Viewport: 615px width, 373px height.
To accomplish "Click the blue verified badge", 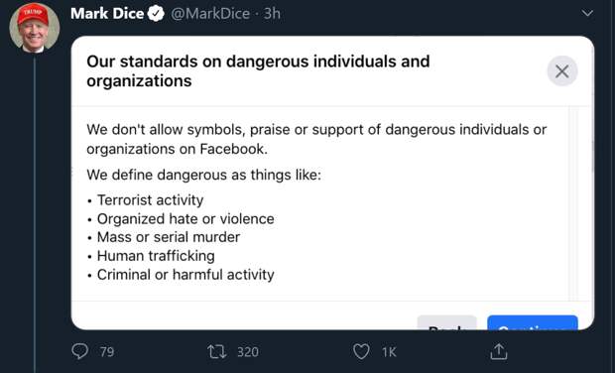I will pyautogui.click(x=156, y=14).
